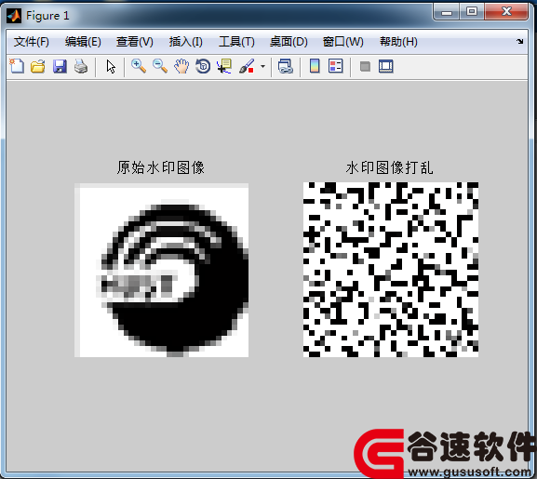This screenshot has height=479, width=537.
Task: Click the New Figure icon
Action: (17, 66)
